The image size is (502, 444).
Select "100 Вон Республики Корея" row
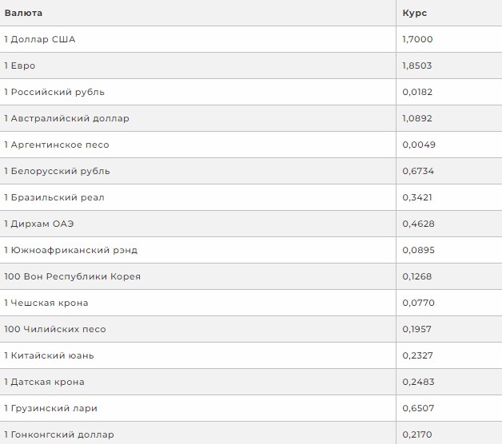(72, 276)
